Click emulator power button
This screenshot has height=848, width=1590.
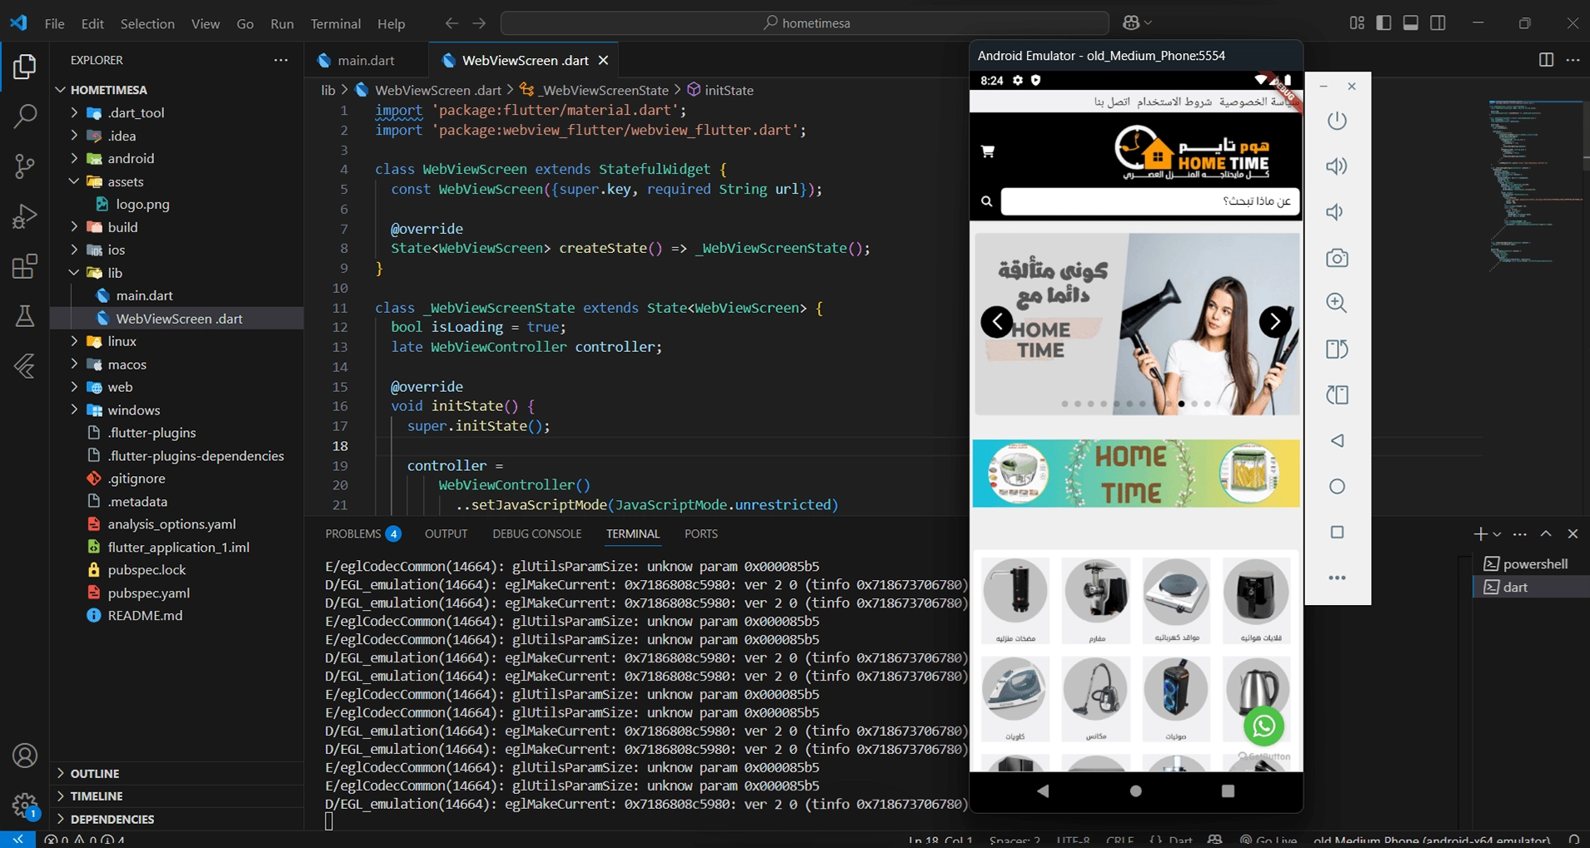tap(1337, 121)
